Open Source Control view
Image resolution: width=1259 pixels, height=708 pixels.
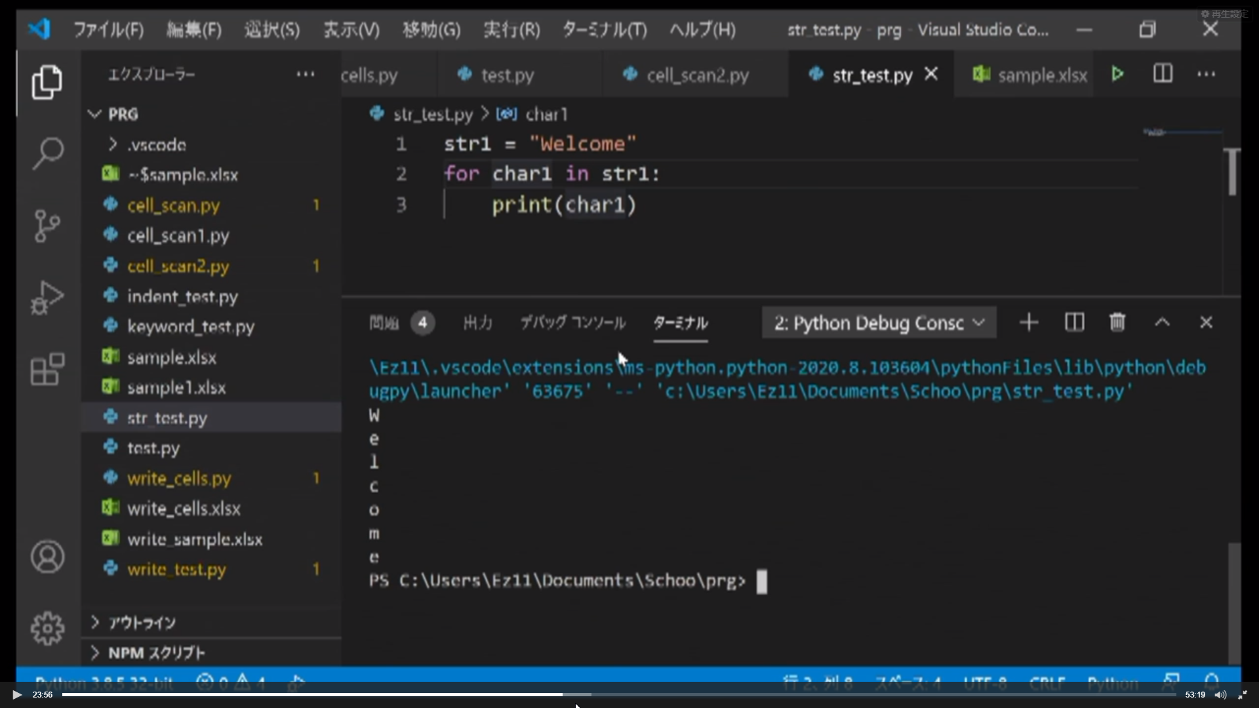pyautogui.click(x=47, y=226)
